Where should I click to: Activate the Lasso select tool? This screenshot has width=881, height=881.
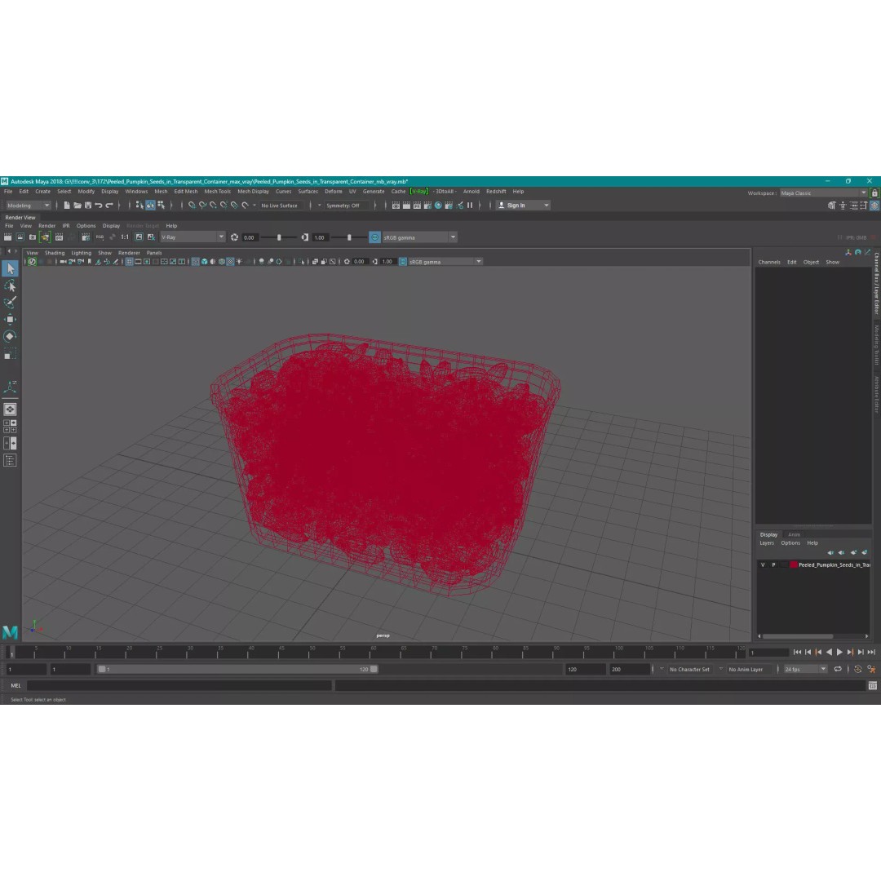click(10, 286)
